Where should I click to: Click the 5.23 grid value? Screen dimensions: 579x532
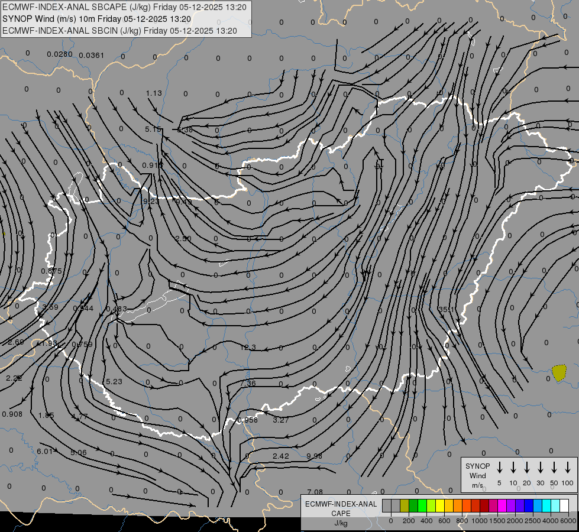tap(114, 381)
